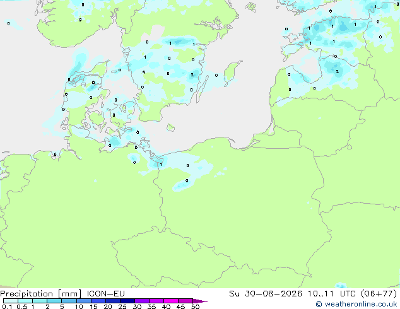
Task: Click the '50' legend scale number
Action: pyautogui.click(x=195, y=306)
